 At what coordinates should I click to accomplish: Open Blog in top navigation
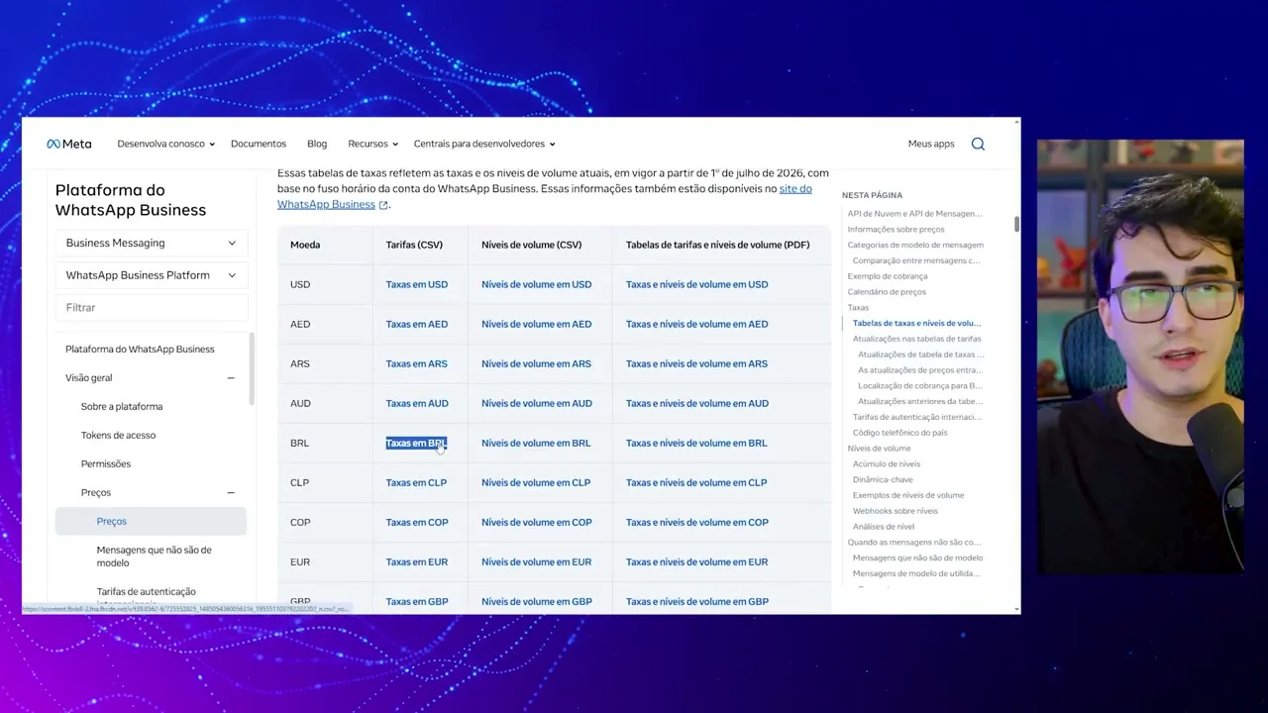317,144
